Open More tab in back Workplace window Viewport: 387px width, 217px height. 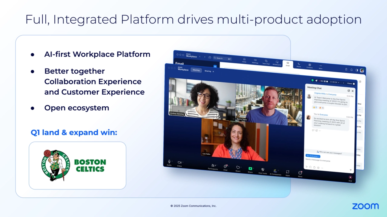click(x=320, y=67)
